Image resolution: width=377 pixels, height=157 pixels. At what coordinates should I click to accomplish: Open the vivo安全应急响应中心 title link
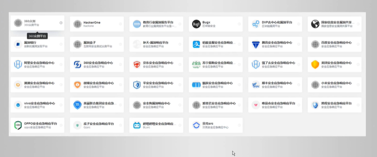pos(39,104)
